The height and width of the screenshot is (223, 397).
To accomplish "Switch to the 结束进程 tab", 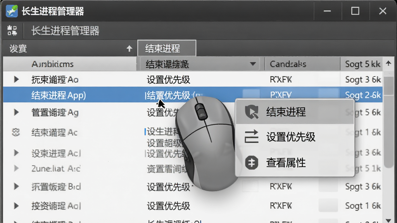I will (x=167, y=48).
